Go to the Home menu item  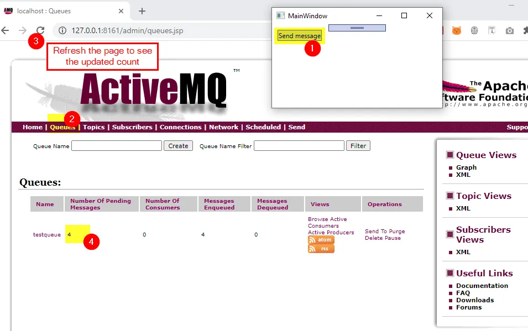pyautogui.click(x=33, y=127)
